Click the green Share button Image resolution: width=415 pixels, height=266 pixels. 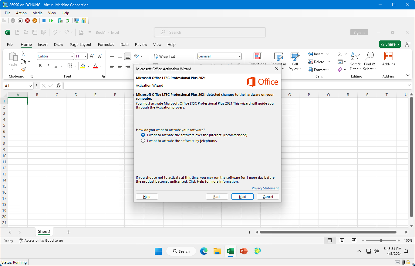click(390, 44)
